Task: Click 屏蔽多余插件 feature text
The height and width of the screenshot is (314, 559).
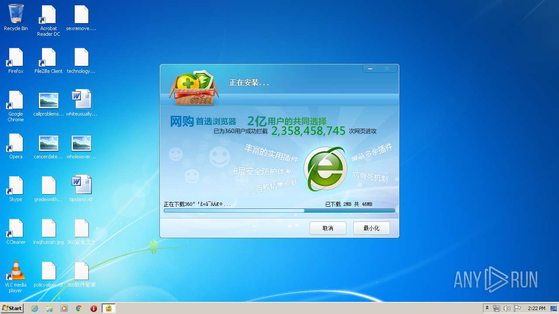Action: pos(372,153)
